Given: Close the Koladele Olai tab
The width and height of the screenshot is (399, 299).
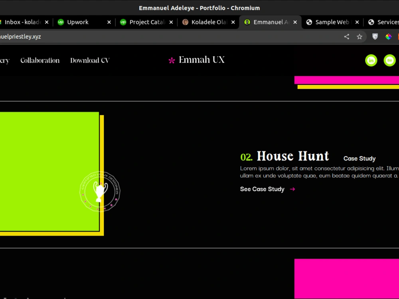Looking at the screenshot, I should pos(233,22).
